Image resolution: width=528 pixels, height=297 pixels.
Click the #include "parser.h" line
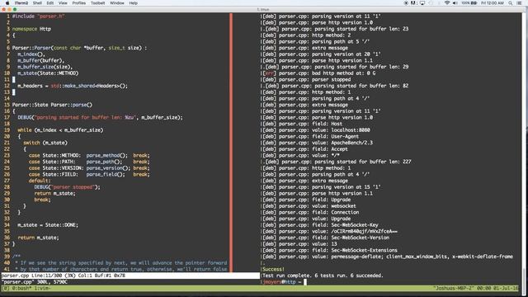pyautogui.click(x=39, y=16)
